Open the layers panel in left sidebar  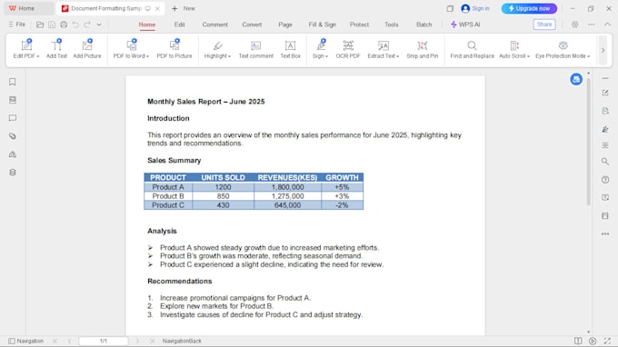point(13,173)
